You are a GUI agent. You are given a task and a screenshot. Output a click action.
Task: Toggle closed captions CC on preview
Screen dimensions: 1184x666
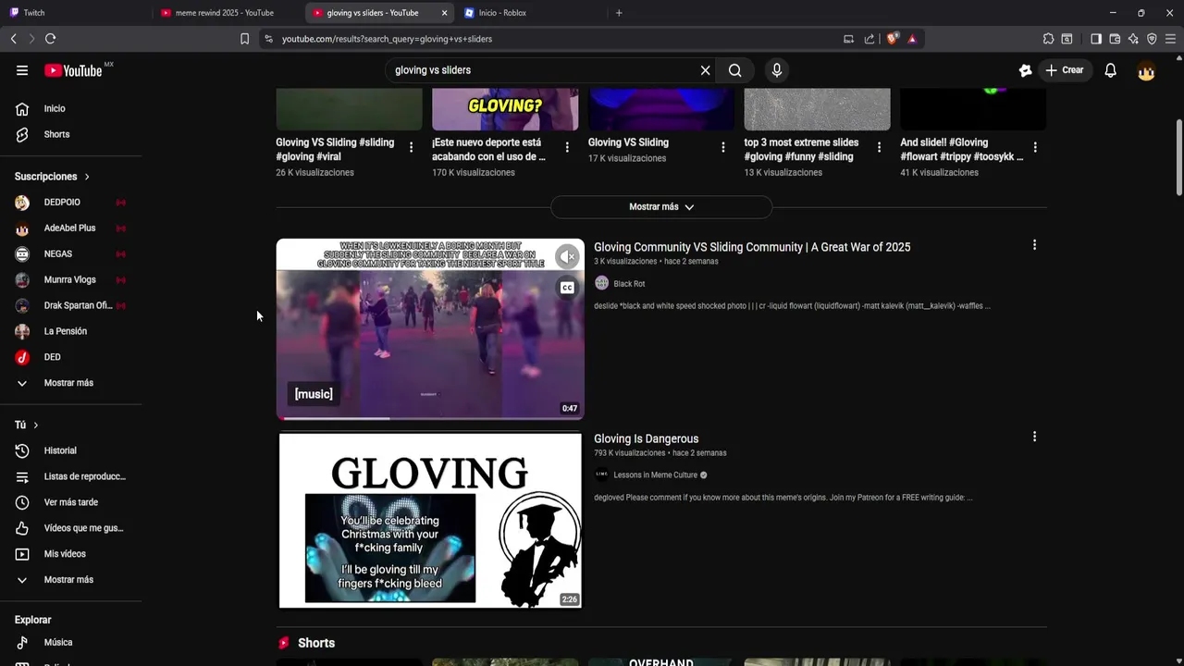pos(567,288)
